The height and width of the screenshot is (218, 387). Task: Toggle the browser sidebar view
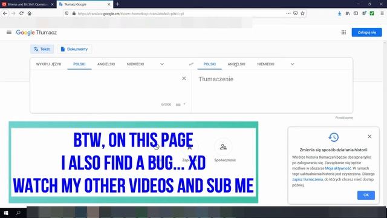point(356,13)
